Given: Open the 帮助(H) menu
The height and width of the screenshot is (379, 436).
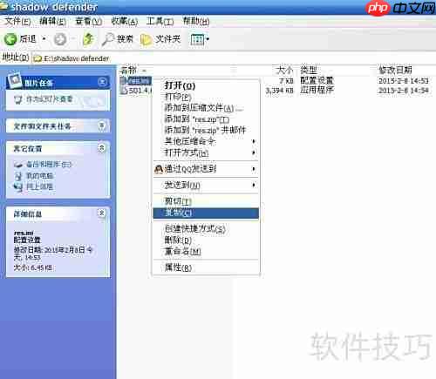Looking at the screenshot, I should coord(196,21).
